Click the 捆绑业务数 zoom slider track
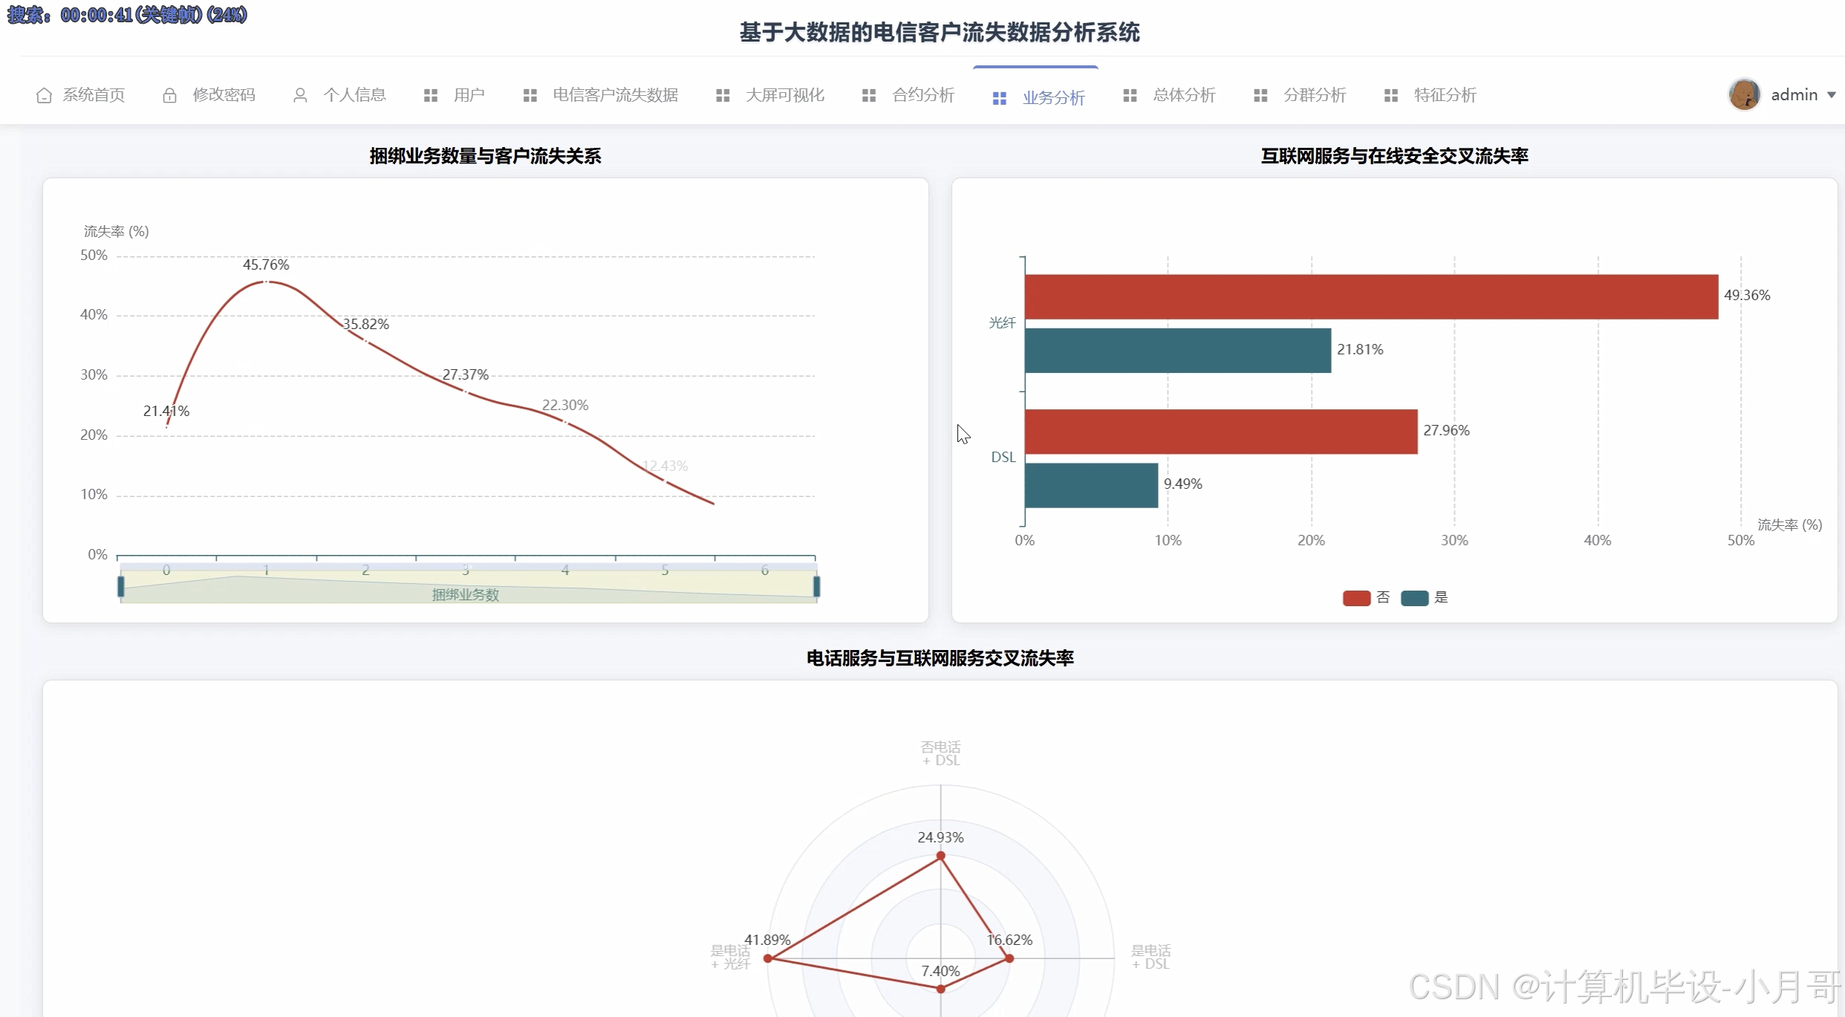Screen dimensions: 1845x1017 click(469, 587)
